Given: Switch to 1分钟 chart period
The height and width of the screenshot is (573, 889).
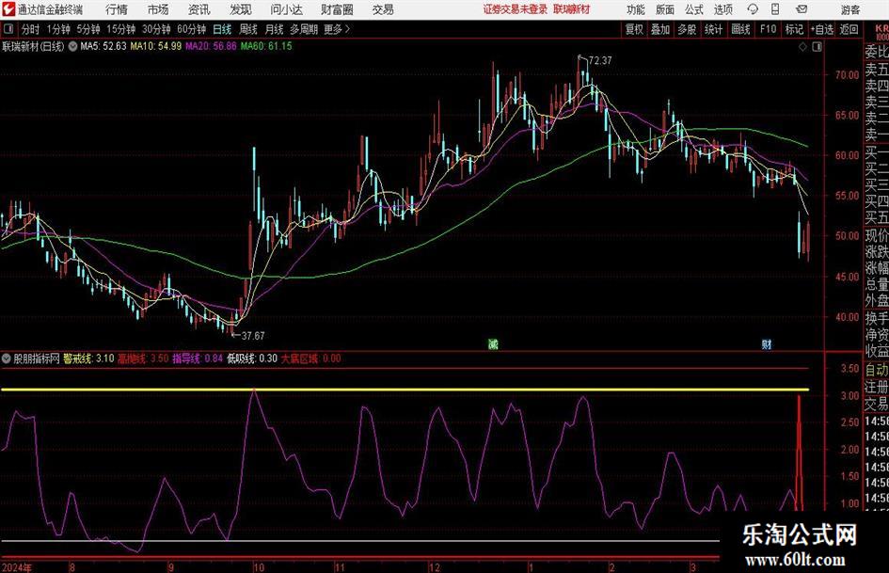Looking at the screenshot, I should point(58,29).
